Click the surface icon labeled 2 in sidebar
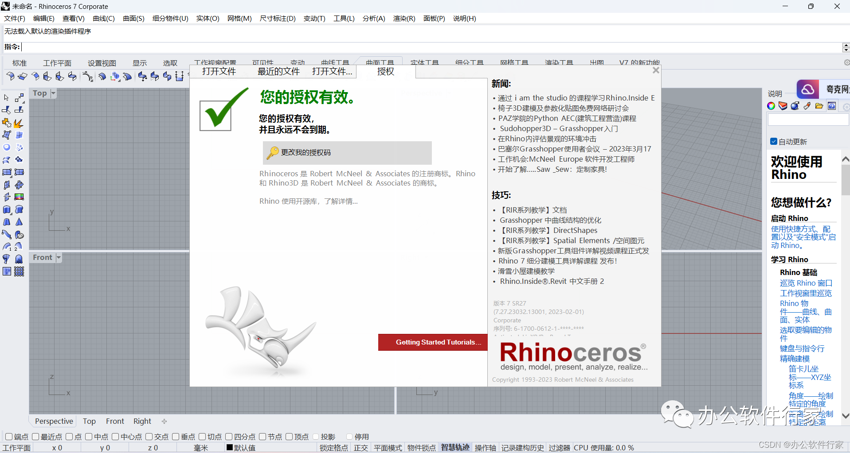The image size is (850, 453). click(19, 247)
